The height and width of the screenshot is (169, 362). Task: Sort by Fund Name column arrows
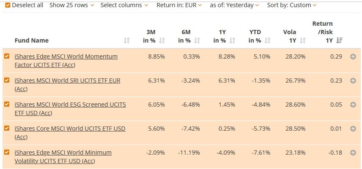pyautogui.click(x=126, y=40)
